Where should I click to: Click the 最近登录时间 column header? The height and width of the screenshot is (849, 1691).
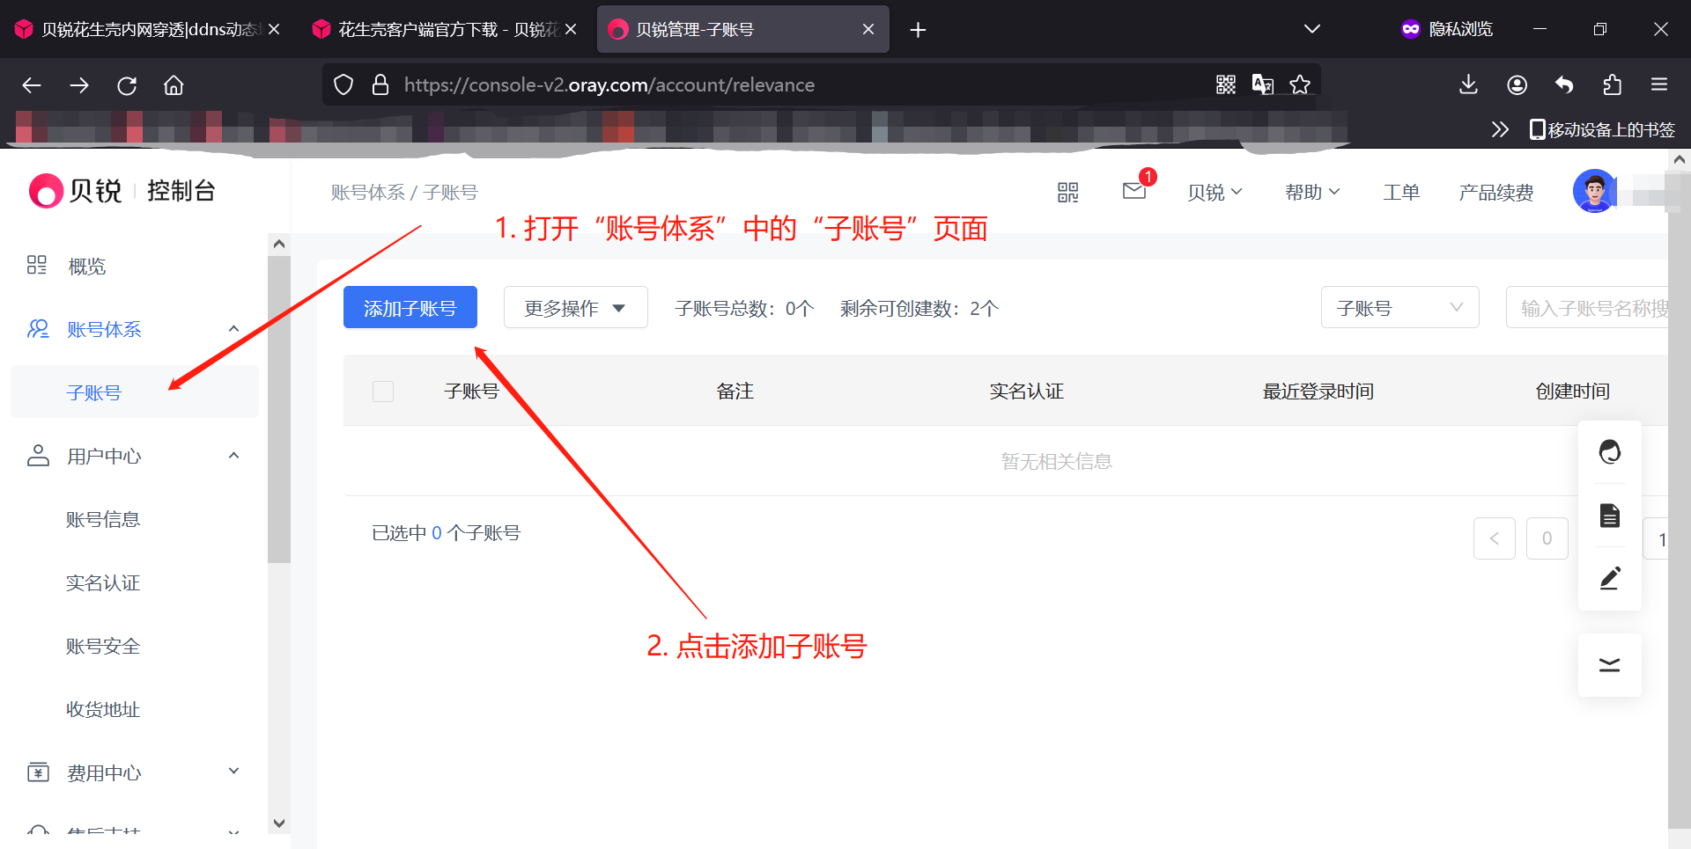pyautogui.click(x=1318, y=392)
